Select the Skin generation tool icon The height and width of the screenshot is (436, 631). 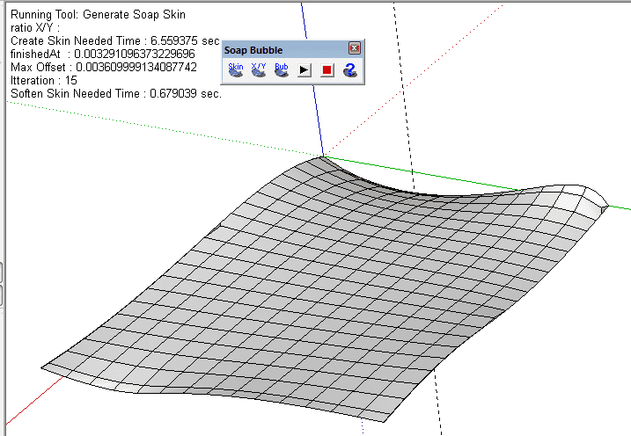click(236, 70)
